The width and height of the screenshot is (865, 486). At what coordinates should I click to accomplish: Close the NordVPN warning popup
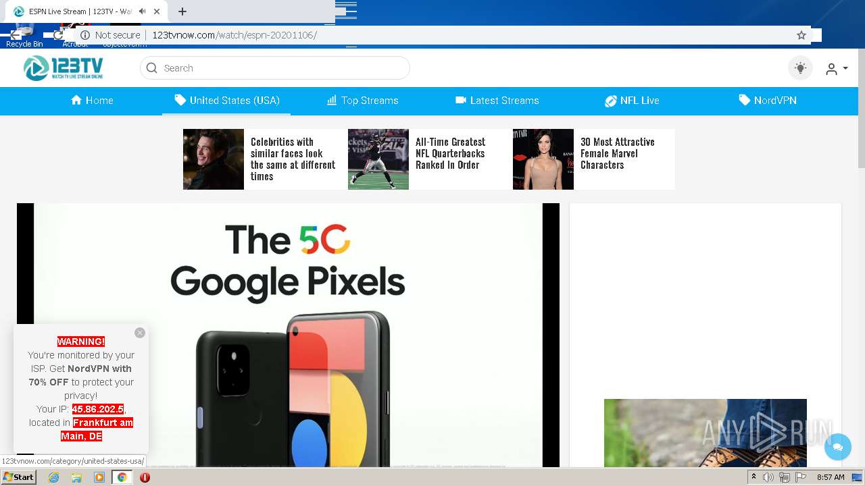point(140,333)
